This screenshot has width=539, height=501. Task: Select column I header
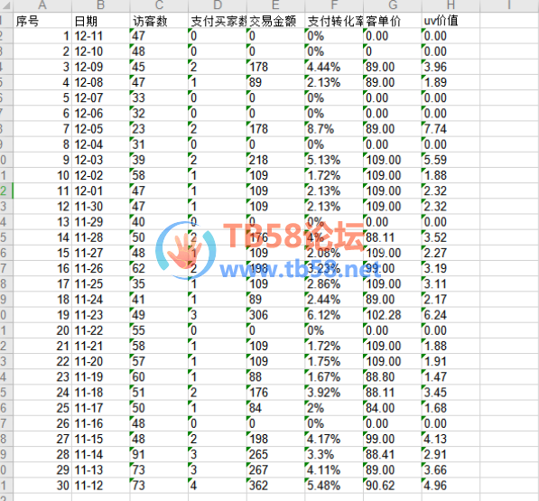tap(509, 5)
